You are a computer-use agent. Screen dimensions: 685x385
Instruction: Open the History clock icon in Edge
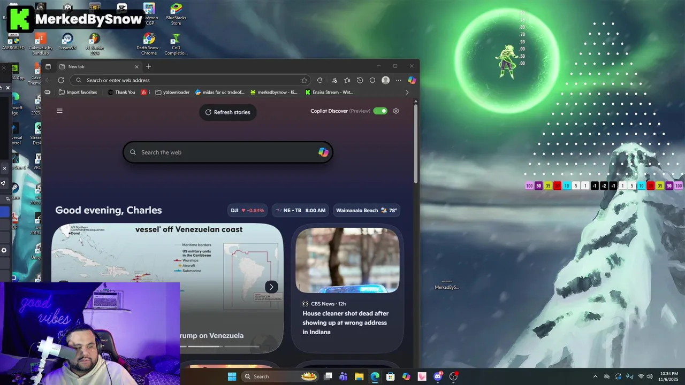[x=360, y=80]
